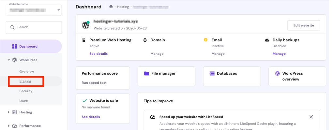Expand the Performance sidebar section

pyautogui.click(x=9, y=126)
